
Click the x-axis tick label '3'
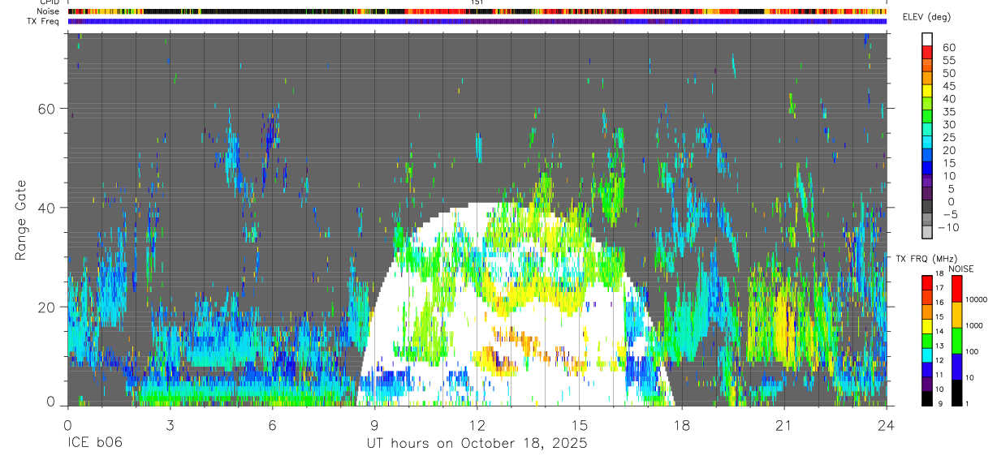(170, 425)
